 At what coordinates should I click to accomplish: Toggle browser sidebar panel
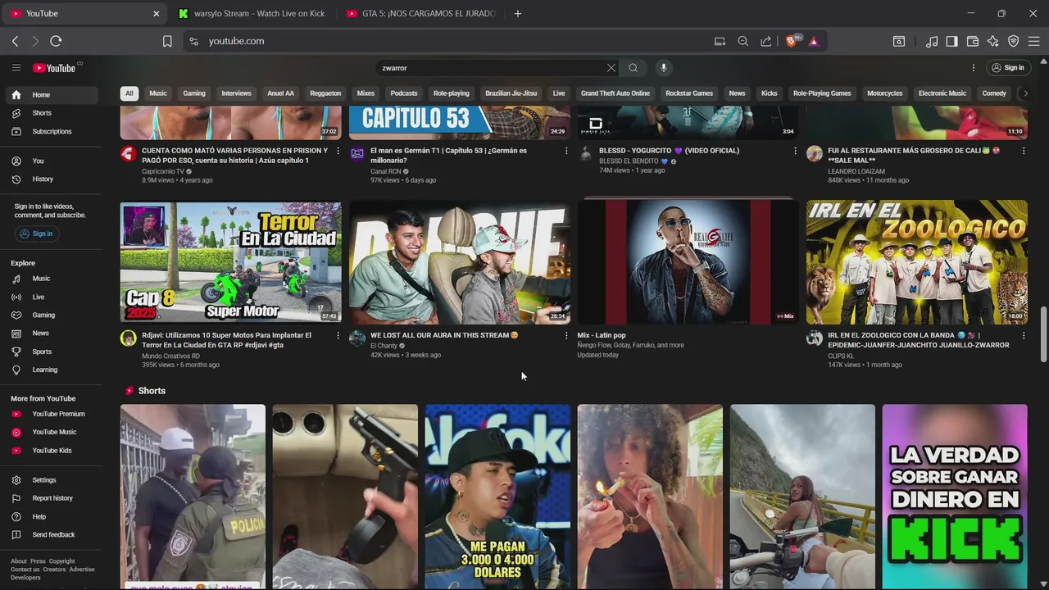pyautogui.click(x=951, y=41)
